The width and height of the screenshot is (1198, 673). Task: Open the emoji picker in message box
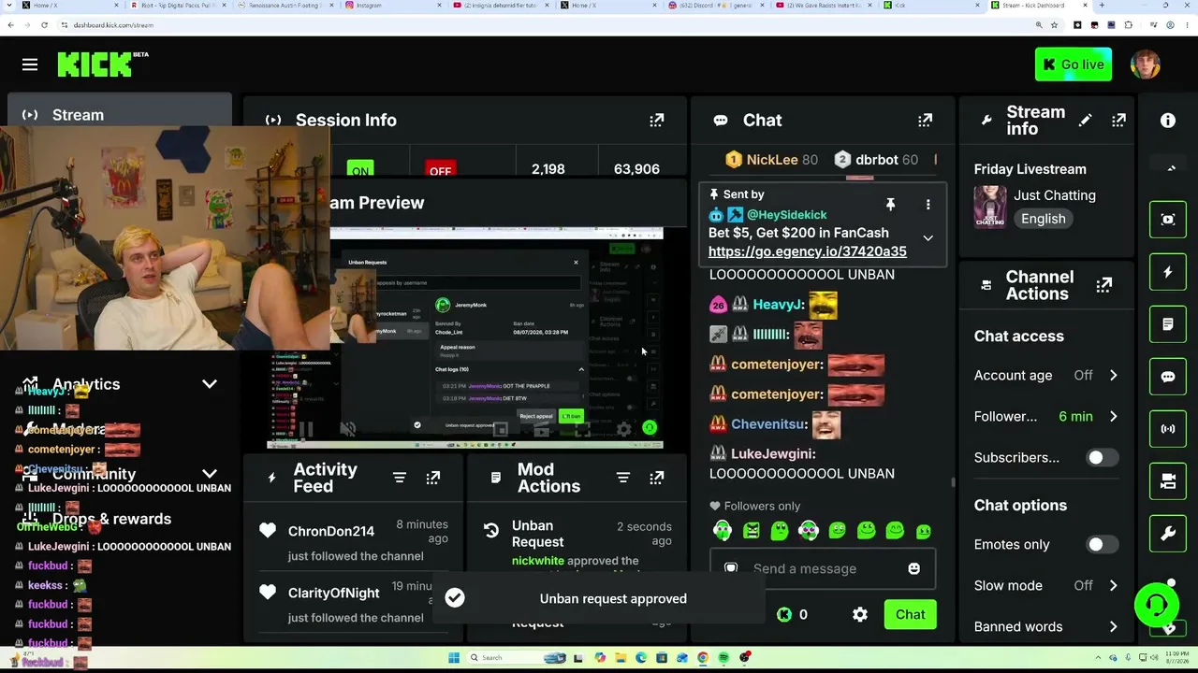pos(914,568)
